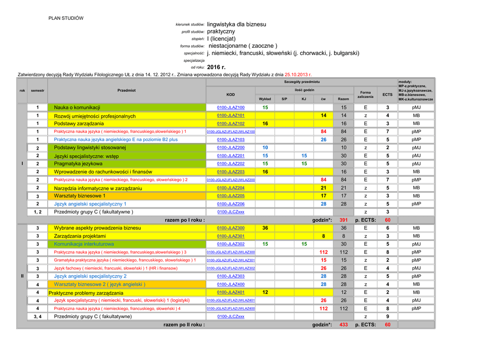Image resolution: width=495 pixels, height=350 pixels.
Task: Follow the 0100-JLAZ103 link
Action: tap(231, 140)
